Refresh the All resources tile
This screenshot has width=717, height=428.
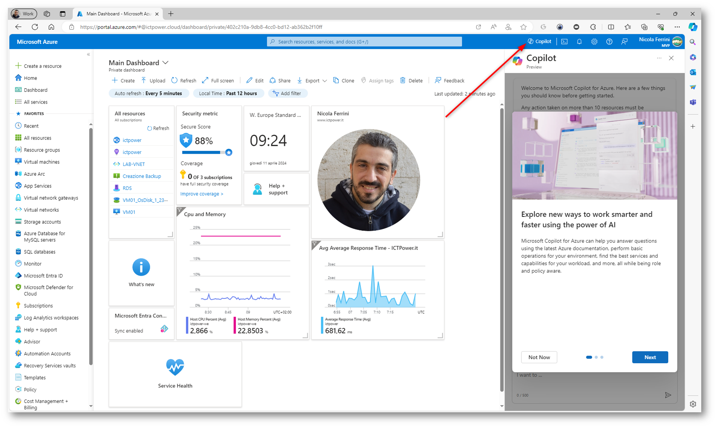pyautogui.click(x=158, y=128)
